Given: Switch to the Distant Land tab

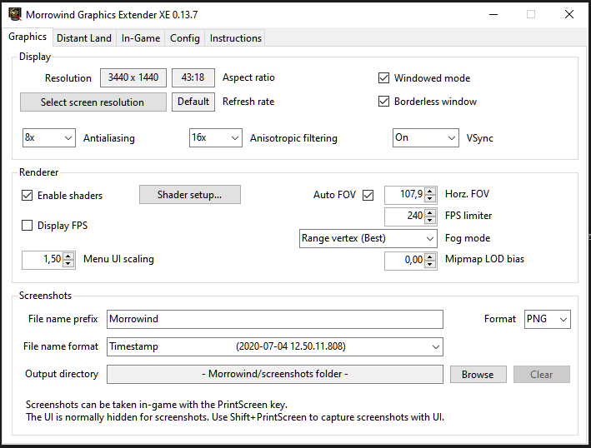Looking at the screenshot, I should tap(83, 38).
